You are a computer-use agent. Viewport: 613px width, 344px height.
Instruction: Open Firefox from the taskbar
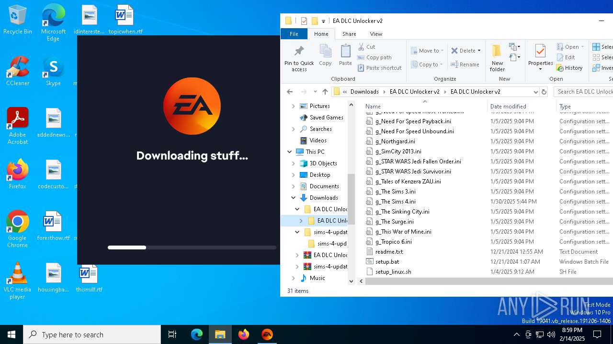click(244, 334)
